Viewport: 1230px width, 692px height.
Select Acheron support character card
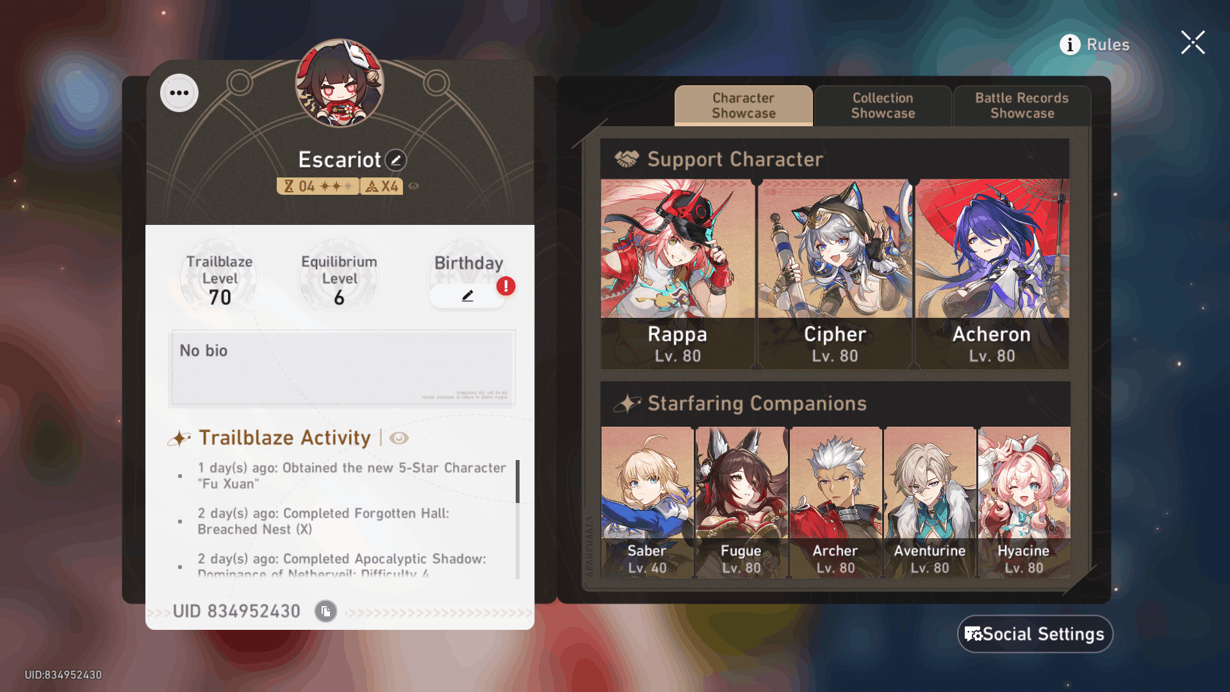coord(992,274)
